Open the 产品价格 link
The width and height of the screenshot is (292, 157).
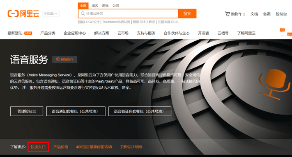[x=61, y=147]
